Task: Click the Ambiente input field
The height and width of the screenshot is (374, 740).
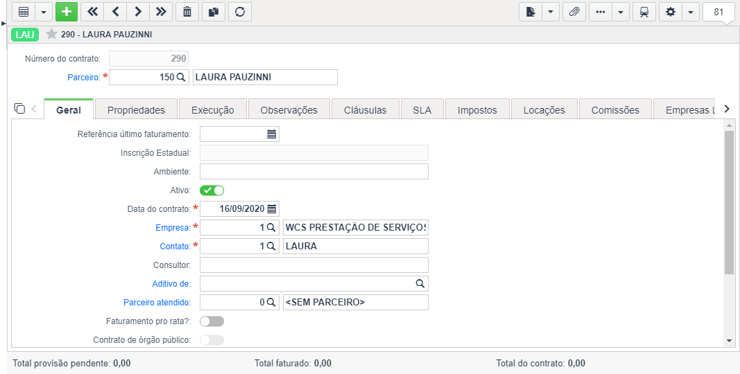Action: coord(314,172)
